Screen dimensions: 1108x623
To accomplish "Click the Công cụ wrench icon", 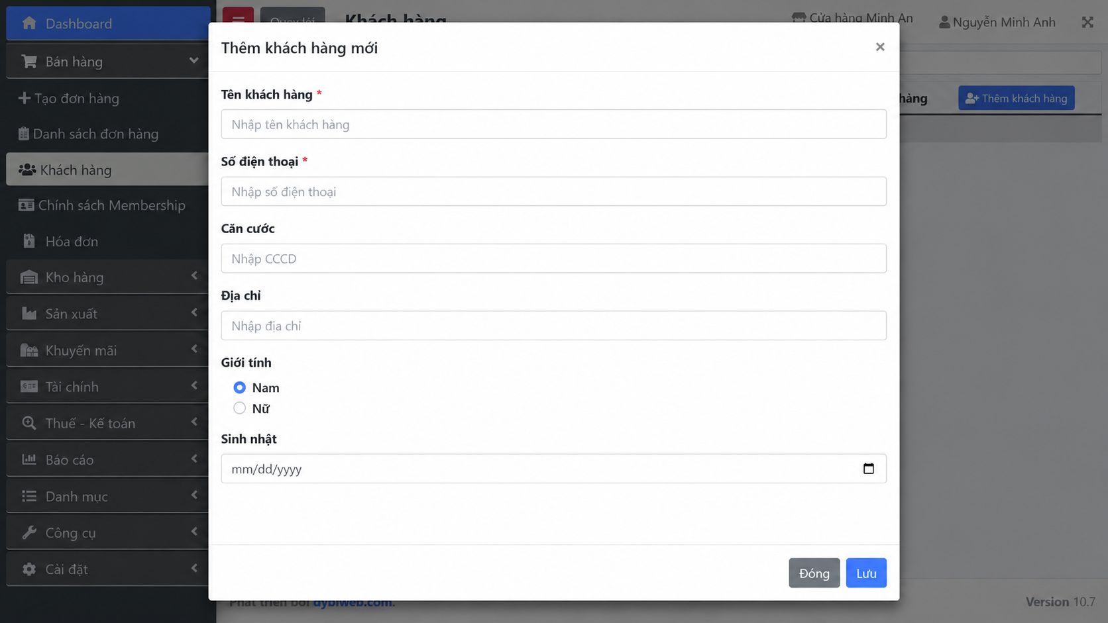I will [x=29, y=532].
